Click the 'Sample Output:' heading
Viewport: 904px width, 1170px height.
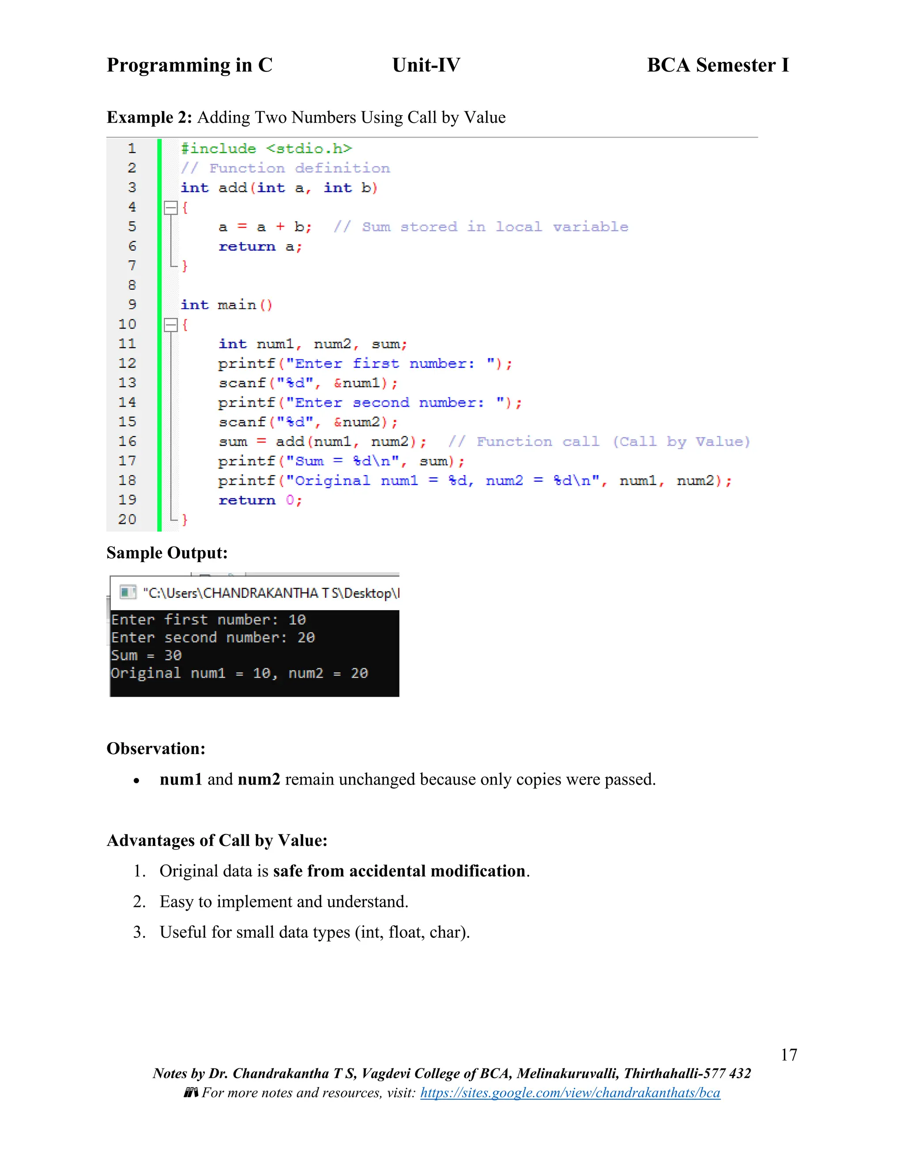167,553
